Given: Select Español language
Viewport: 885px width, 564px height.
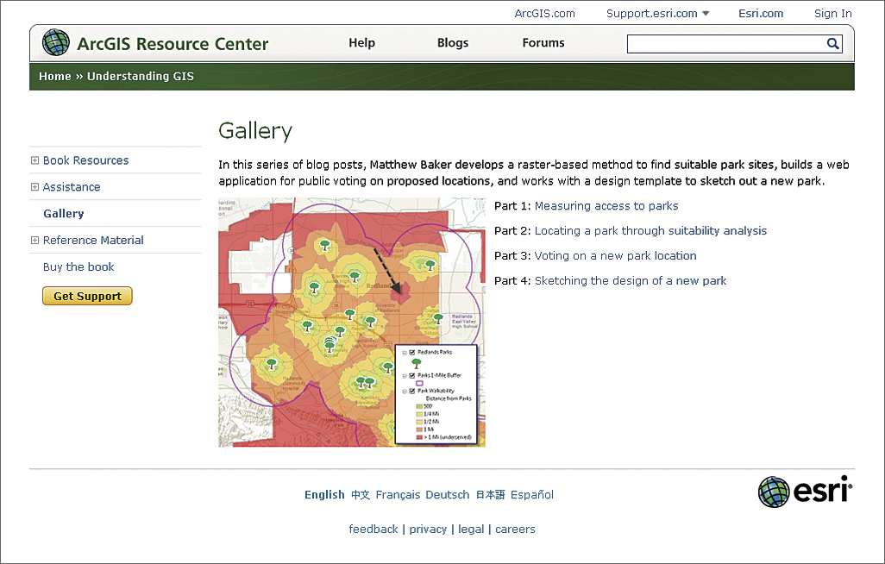Looking at the screenshot, I should [x=532, y=494].
